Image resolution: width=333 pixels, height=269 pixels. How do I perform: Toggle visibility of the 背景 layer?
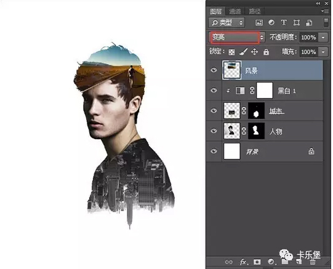point(214,151)
